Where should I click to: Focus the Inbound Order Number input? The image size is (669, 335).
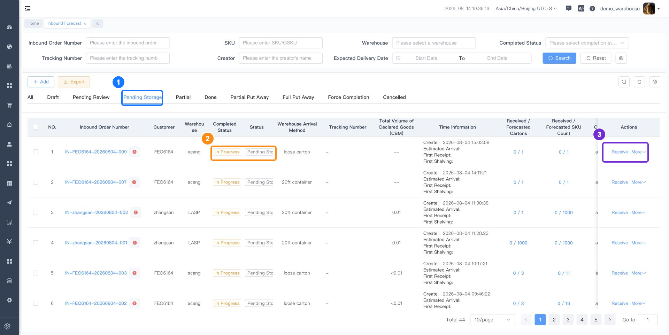click(128, 43)
